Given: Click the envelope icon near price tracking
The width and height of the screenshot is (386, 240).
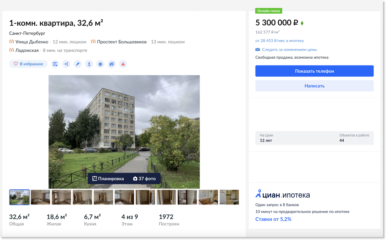Looking at the screenshot, I should [257, 50].
